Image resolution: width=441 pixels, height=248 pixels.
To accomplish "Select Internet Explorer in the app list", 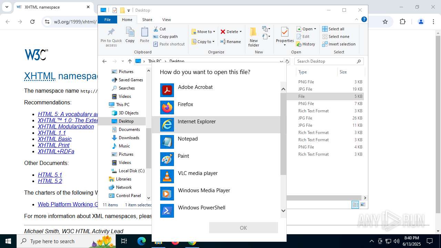I will click(x=216, y=125).
